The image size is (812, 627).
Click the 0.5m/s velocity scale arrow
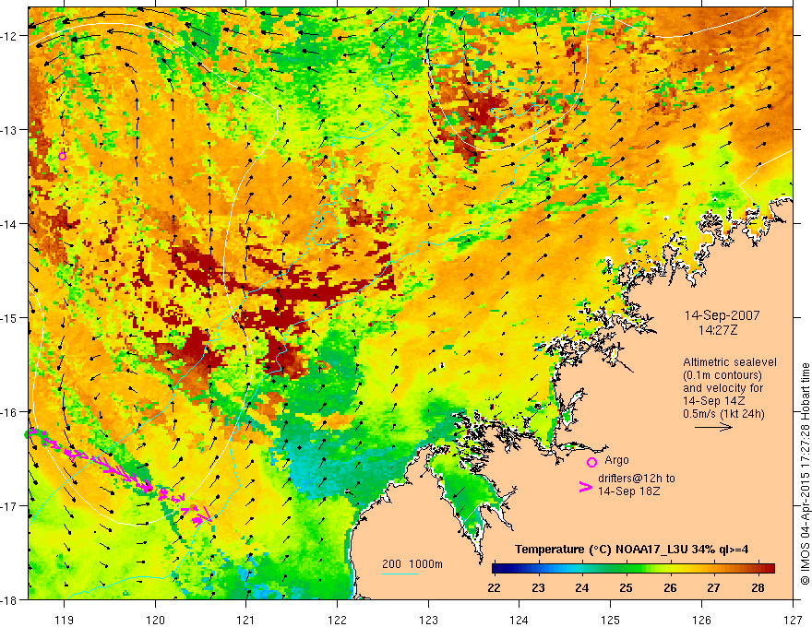pyautogui.click(x=713, y=427)
